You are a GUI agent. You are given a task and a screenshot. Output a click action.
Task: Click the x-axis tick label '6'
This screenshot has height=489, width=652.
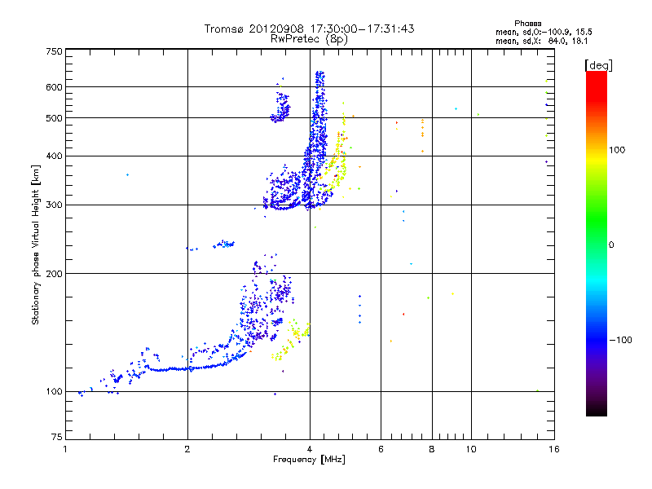click(x=381, y=449)
